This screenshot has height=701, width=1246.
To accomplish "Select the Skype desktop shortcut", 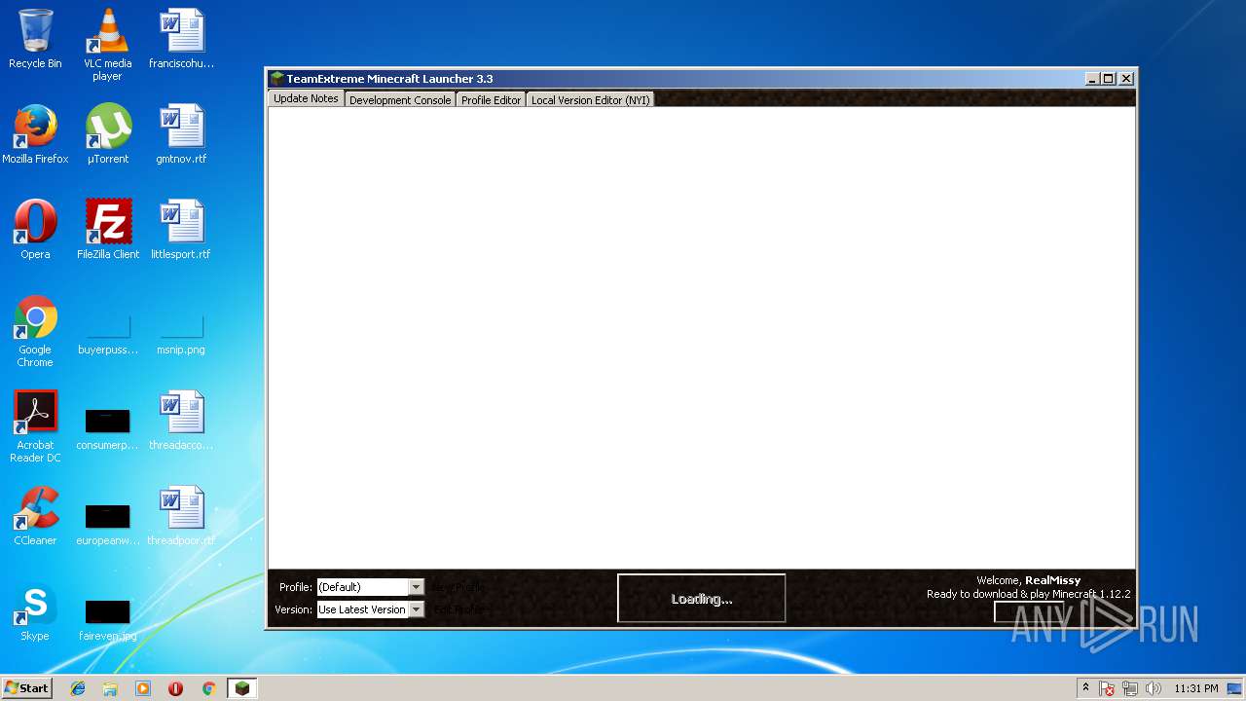I will pos(35,611).
